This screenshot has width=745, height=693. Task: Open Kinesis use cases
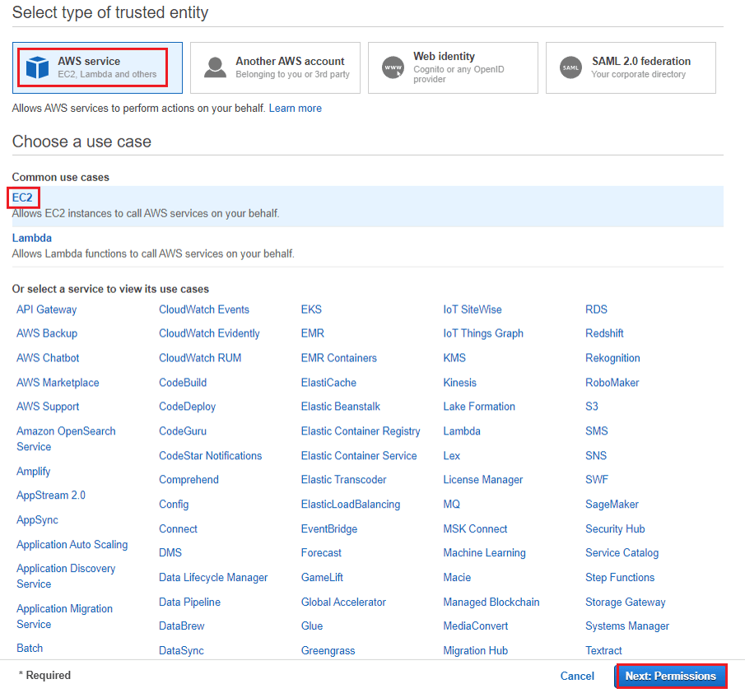pyautogui.click(x=459, y=382)
